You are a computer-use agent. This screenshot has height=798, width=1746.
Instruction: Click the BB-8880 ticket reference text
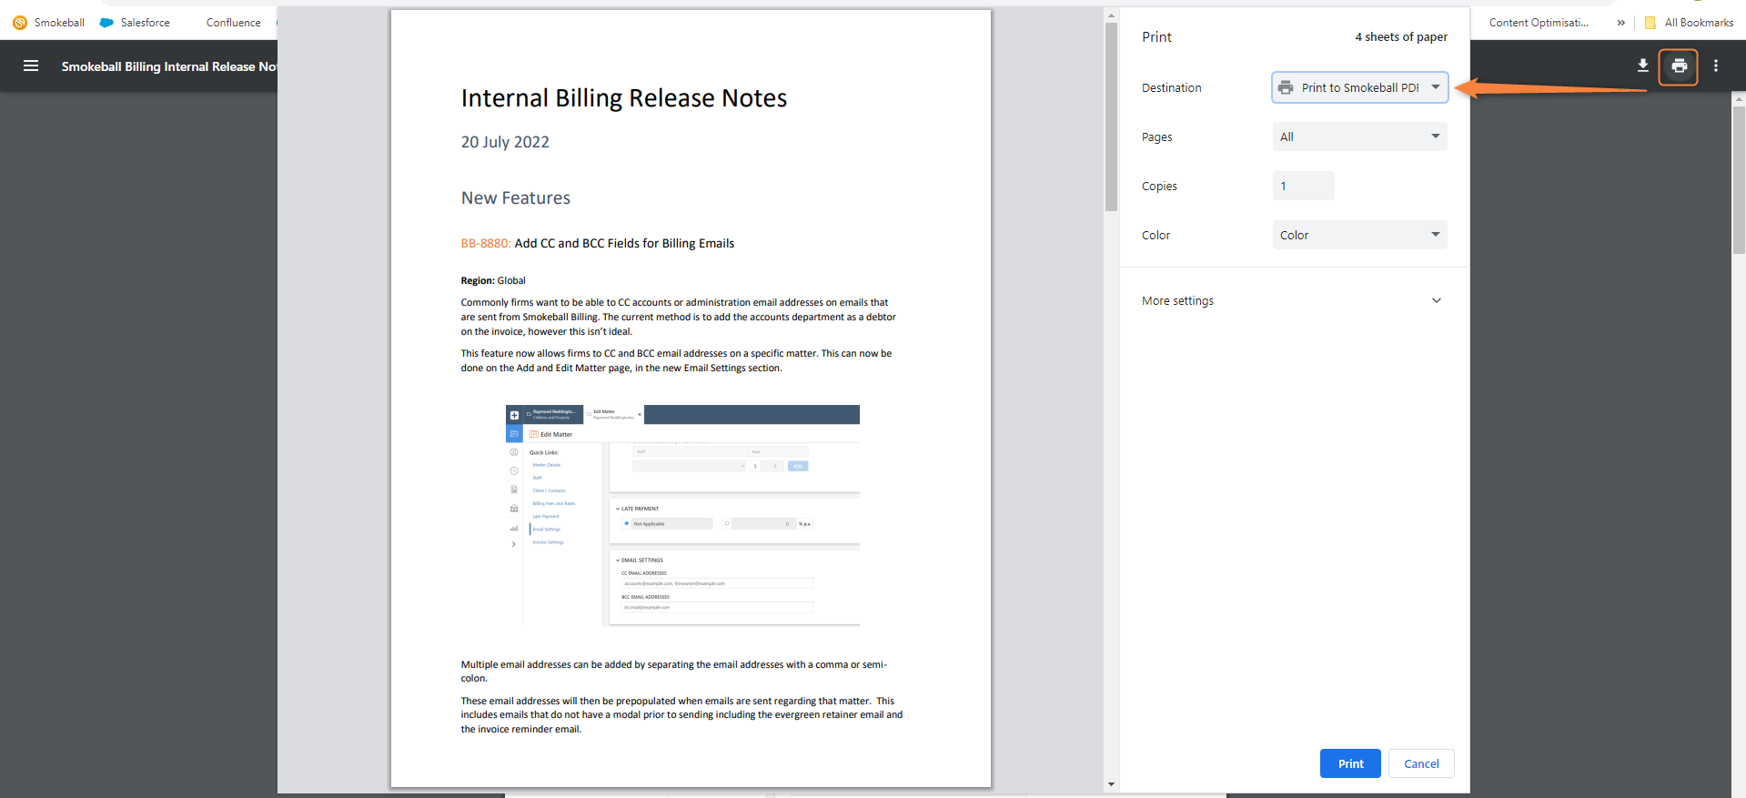click(x=485, y=243)
